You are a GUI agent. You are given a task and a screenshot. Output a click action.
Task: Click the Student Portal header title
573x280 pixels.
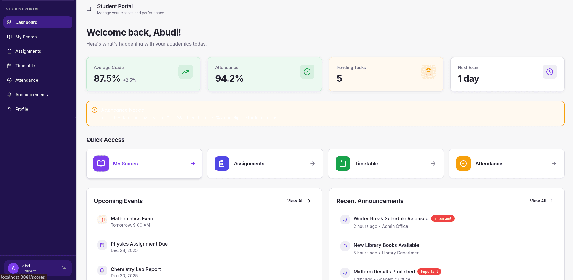115,6
